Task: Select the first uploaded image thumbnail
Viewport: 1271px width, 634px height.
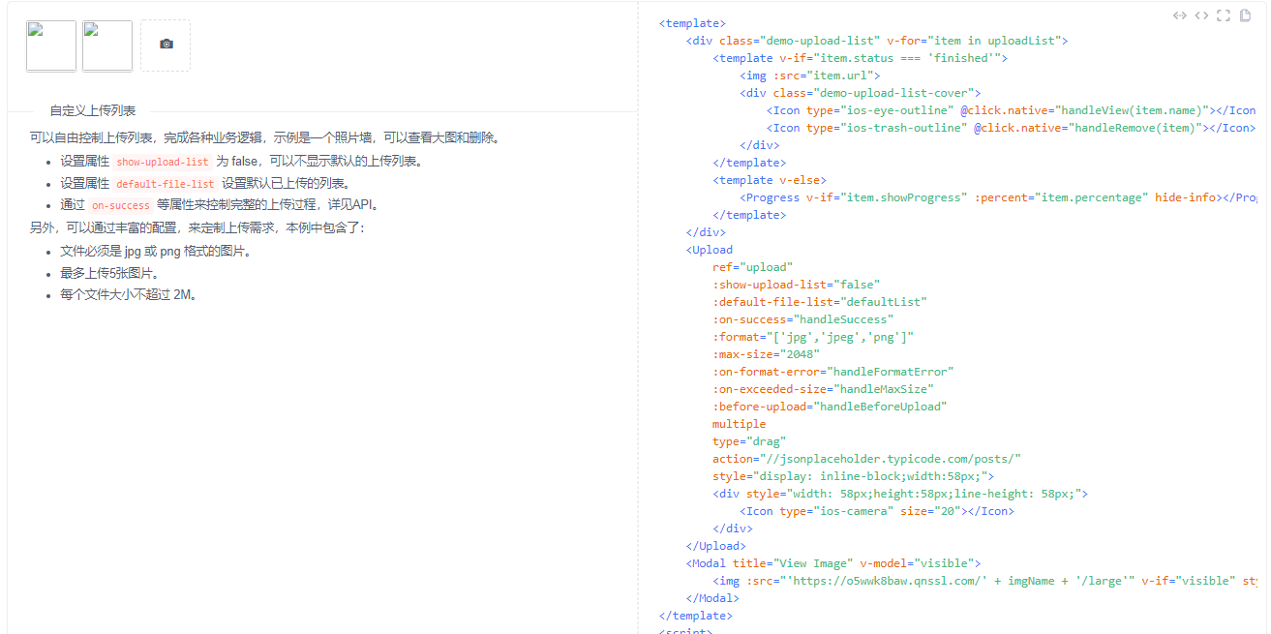Action: [x=51, y=45]
